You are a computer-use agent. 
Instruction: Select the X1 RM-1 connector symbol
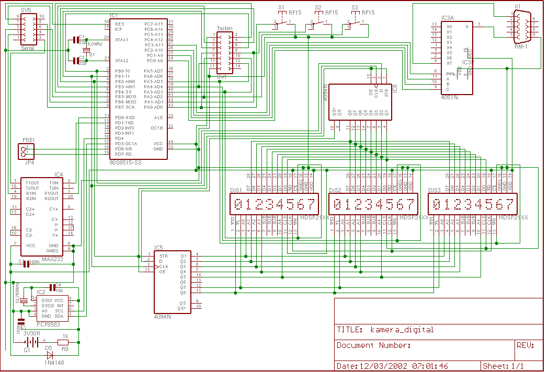click(520, 26)
